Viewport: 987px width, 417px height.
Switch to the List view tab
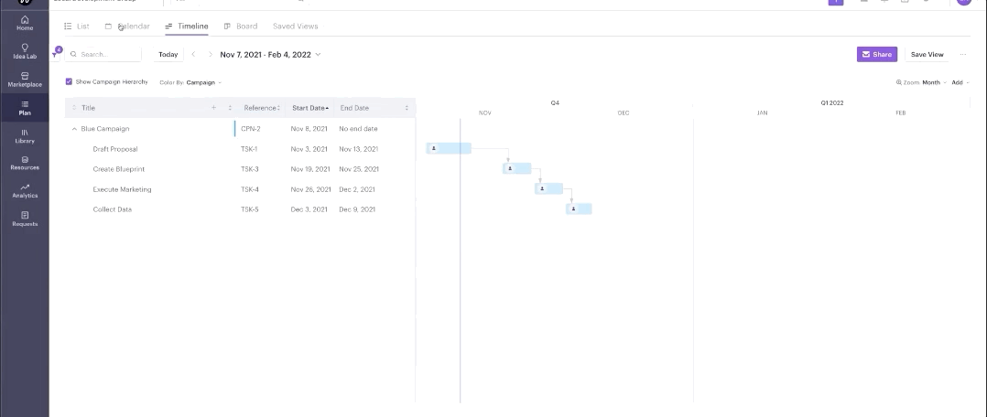pyautogui.click(x=77, y=26)
